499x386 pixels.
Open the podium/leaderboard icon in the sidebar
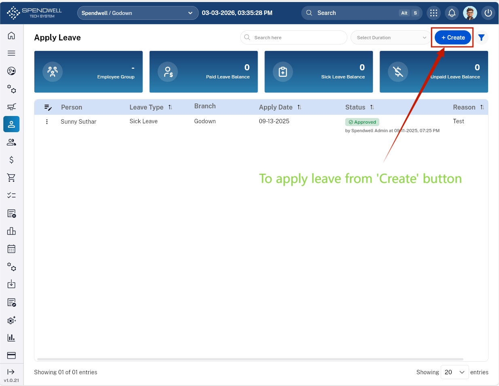tap(11, 231)
